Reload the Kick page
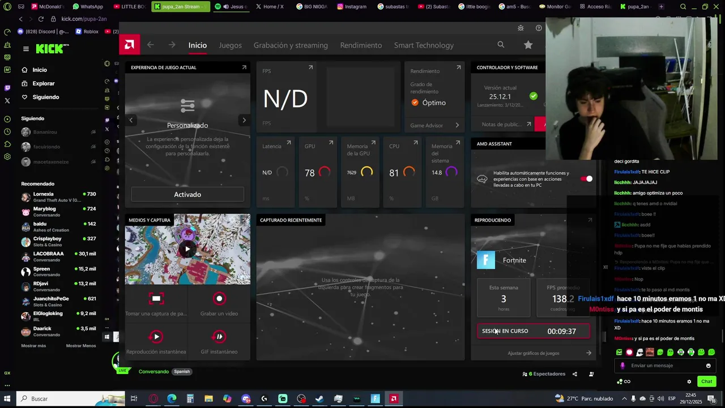 pos(41,19)
